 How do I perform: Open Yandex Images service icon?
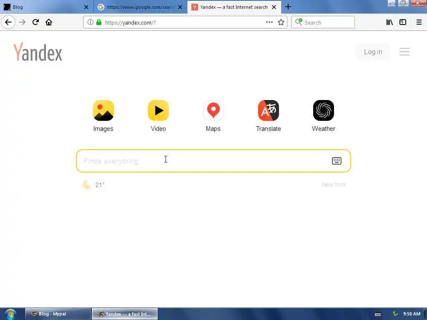point(103,110)
